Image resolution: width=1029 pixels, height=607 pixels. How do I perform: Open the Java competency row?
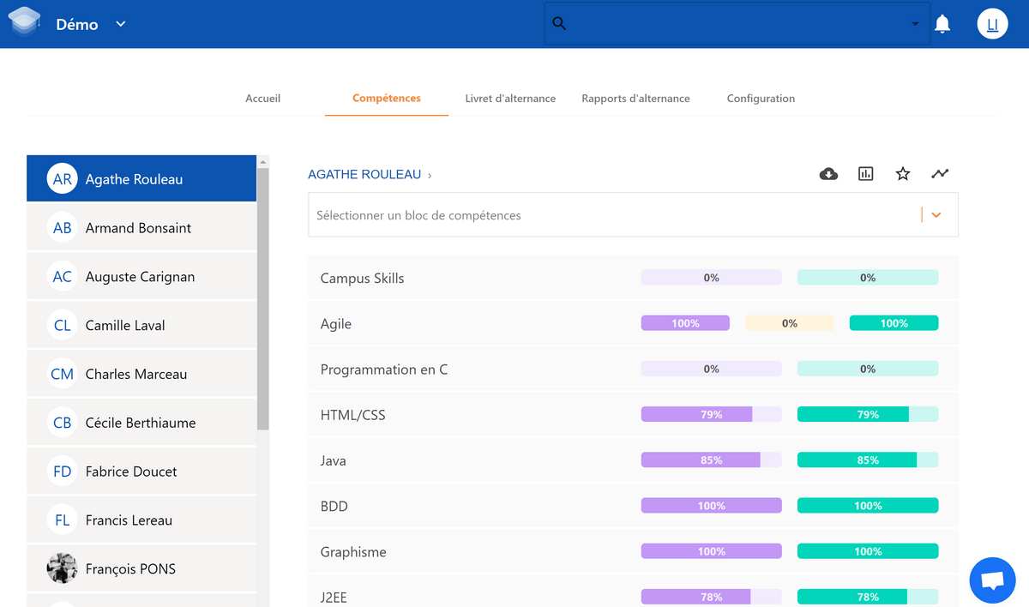[x=633, y=460]
